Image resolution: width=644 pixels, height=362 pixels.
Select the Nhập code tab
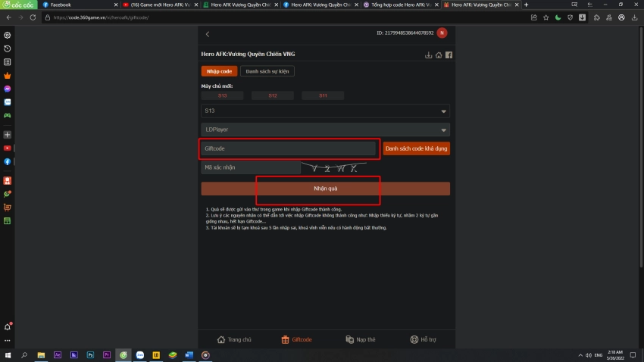pos(219,71)
